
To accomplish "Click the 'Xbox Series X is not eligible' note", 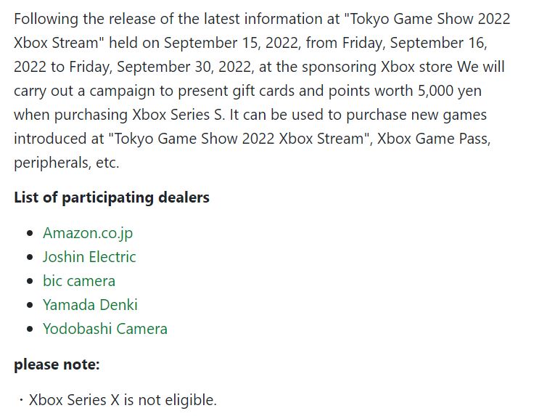I will [123, 400].
